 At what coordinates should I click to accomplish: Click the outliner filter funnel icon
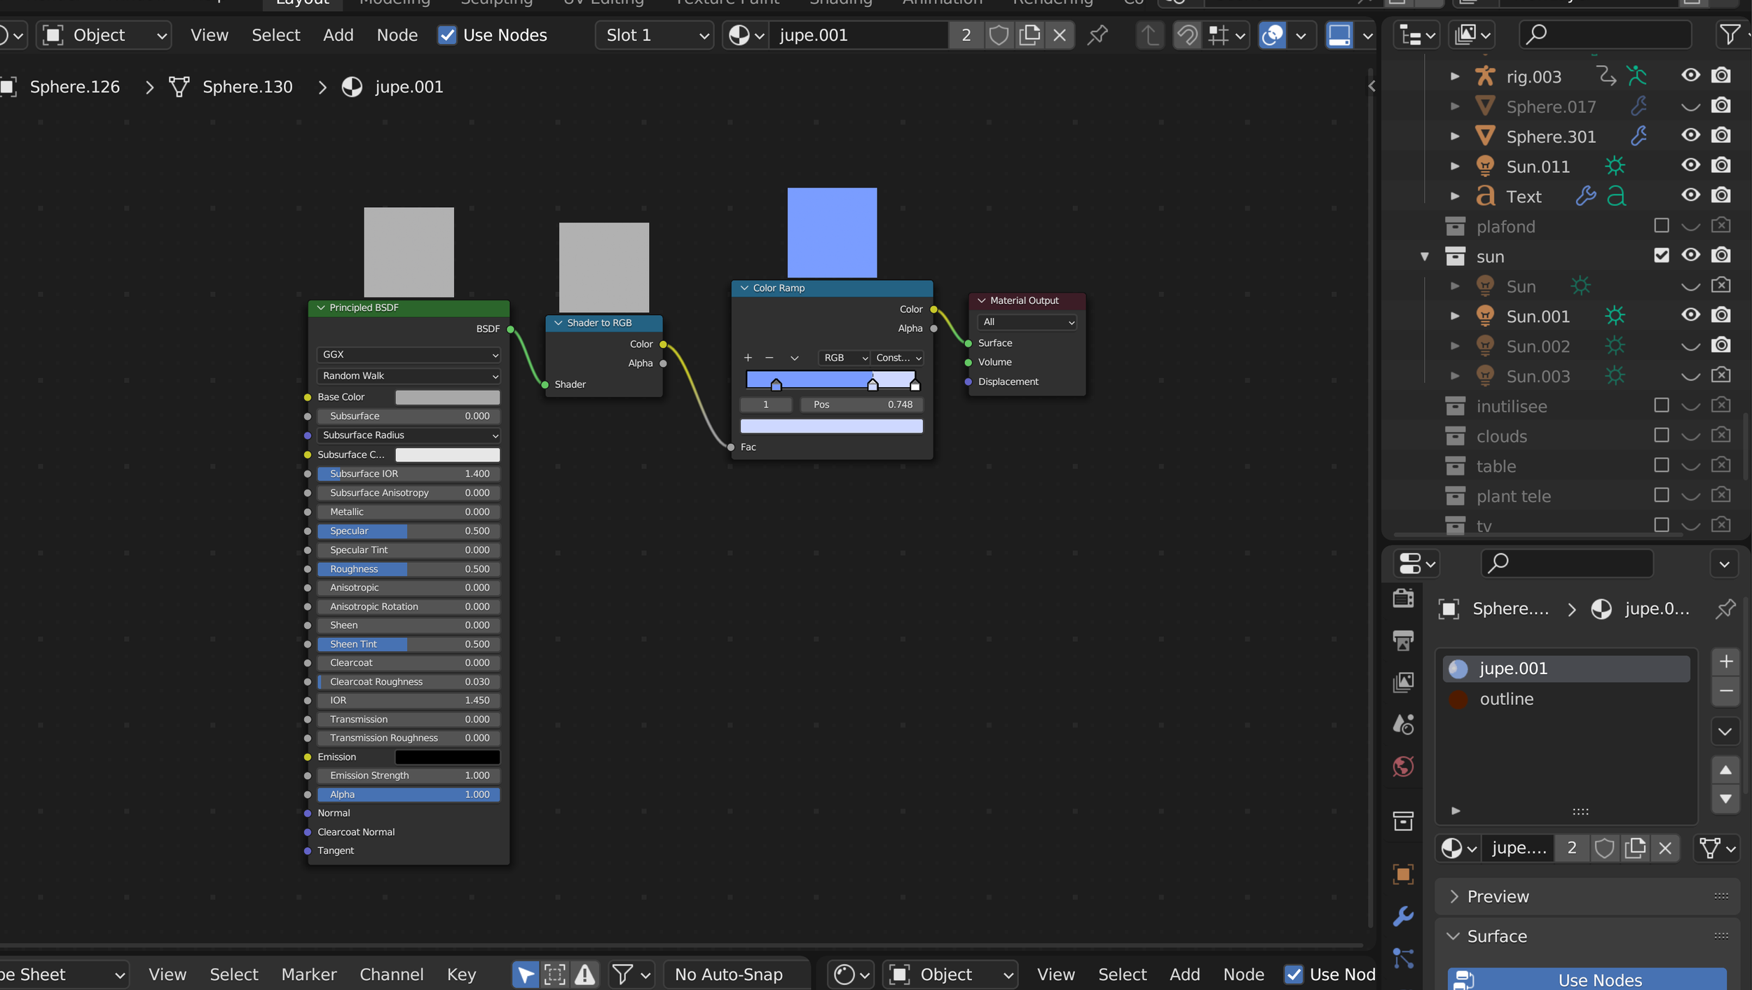pyautogui.click(x=1730, y=34)
